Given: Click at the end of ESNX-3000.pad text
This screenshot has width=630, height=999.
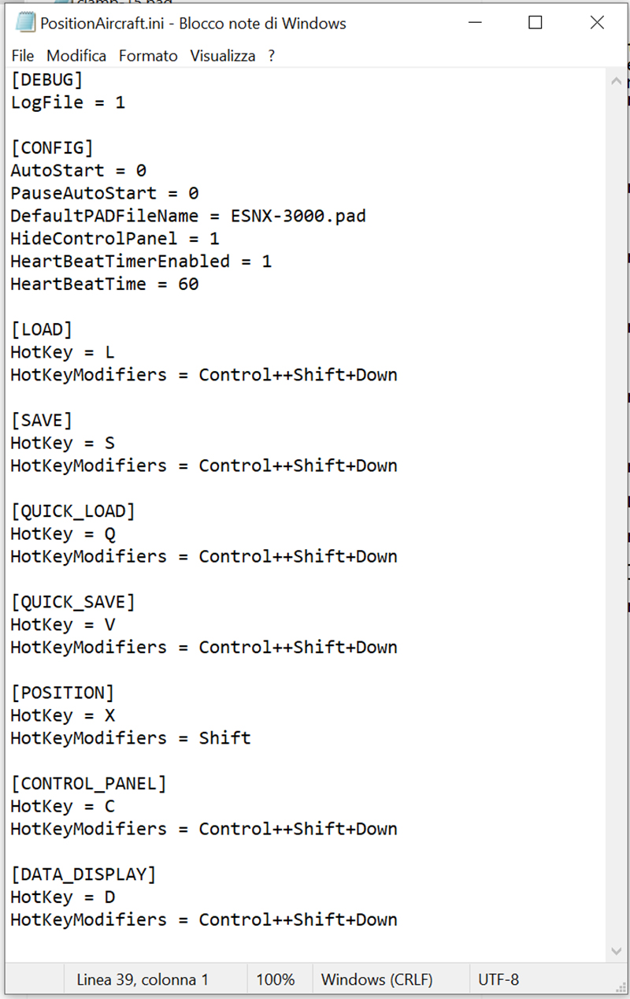Looking at the screenshot, I should click(366, 216).
